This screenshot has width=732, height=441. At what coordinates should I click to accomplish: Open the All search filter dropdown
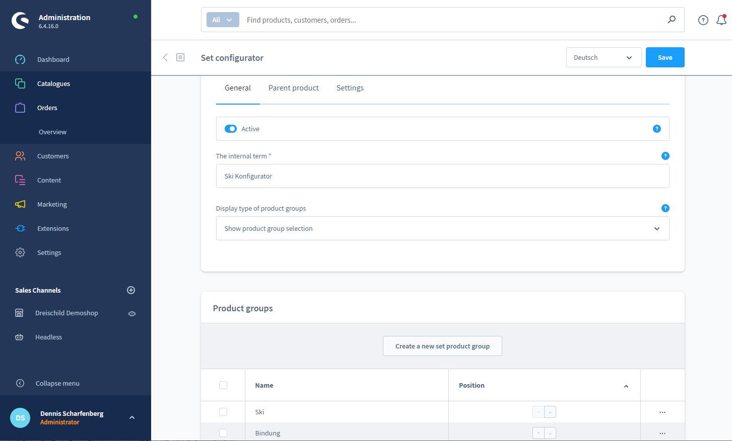tap(223, 20)
